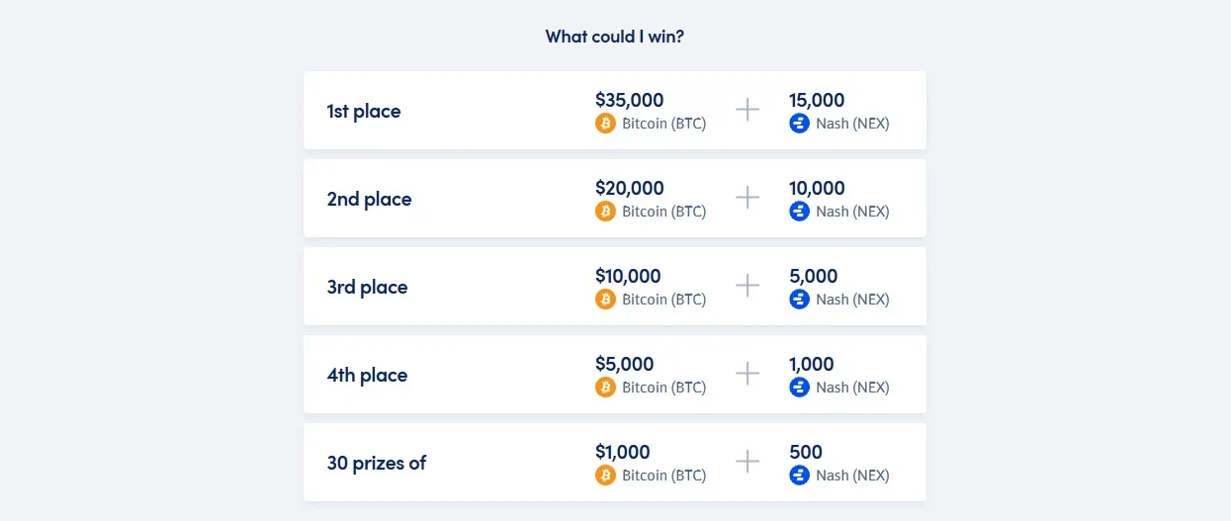1231x521 pixels.
Task: Click the plus sign in 30 prizes row
Action: point(747,462)
